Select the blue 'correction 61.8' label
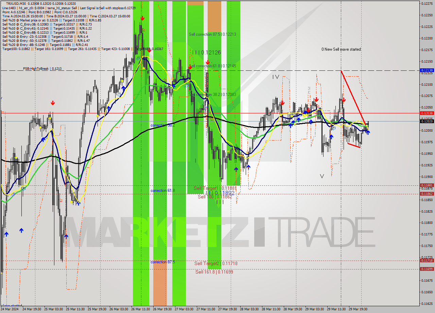 point(163,191)
